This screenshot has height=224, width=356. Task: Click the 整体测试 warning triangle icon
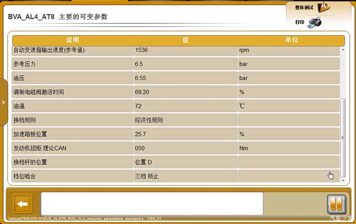[324, 8]
